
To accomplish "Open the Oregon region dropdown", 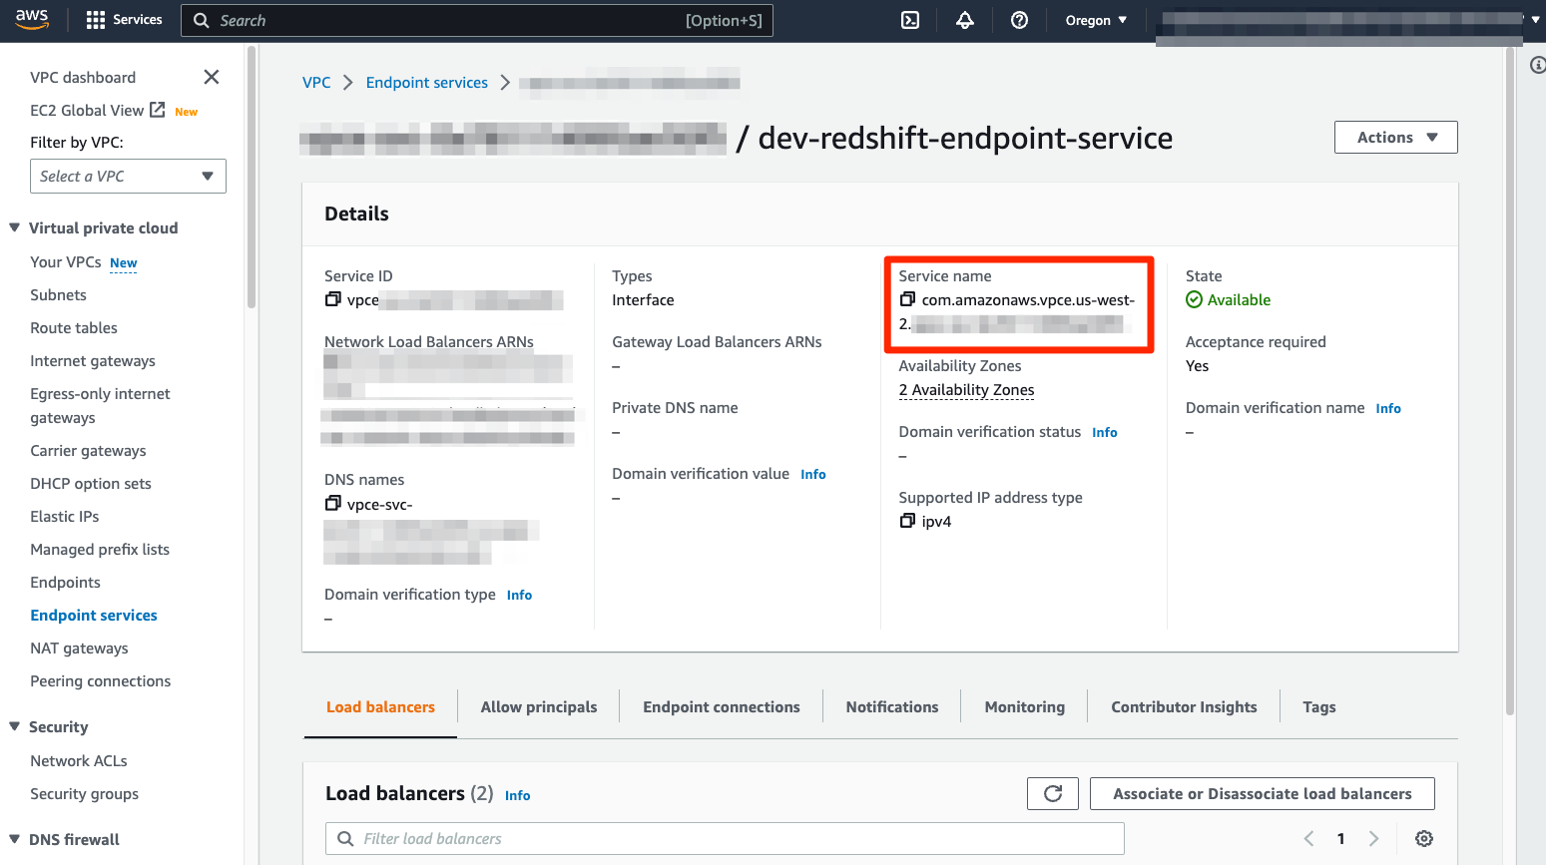I will (x=1096, y=20).
